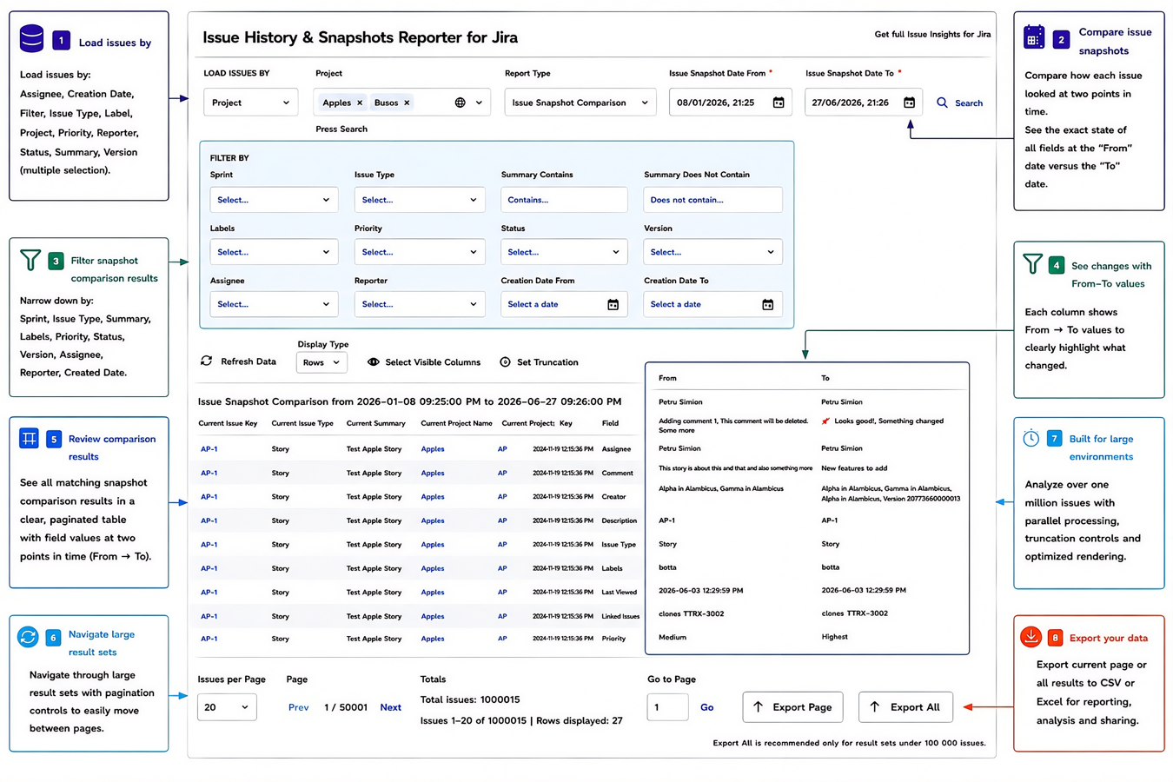Click in the Creation Date From field
Viewport: 1173px width, 782px height.
coord(564,304)
